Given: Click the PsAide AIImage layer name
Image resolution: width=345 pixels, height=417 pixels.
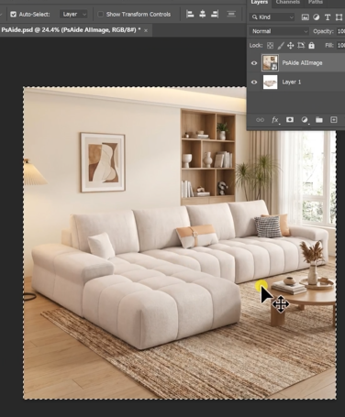Looking at the screenshot, I should (x=302, y=63).
